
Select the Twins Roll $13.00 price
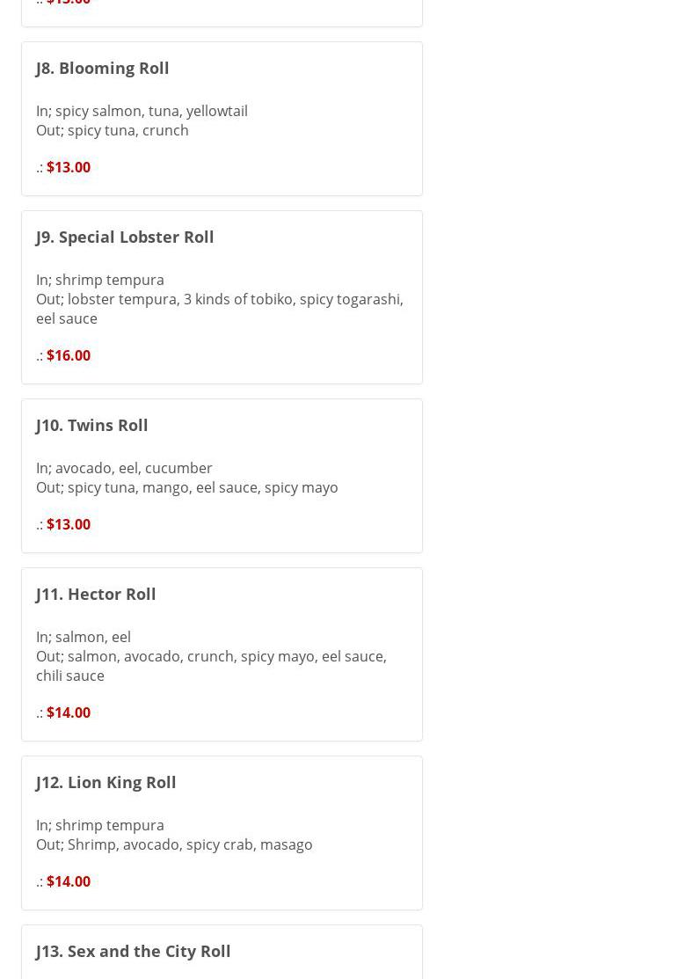coord(69,524)
